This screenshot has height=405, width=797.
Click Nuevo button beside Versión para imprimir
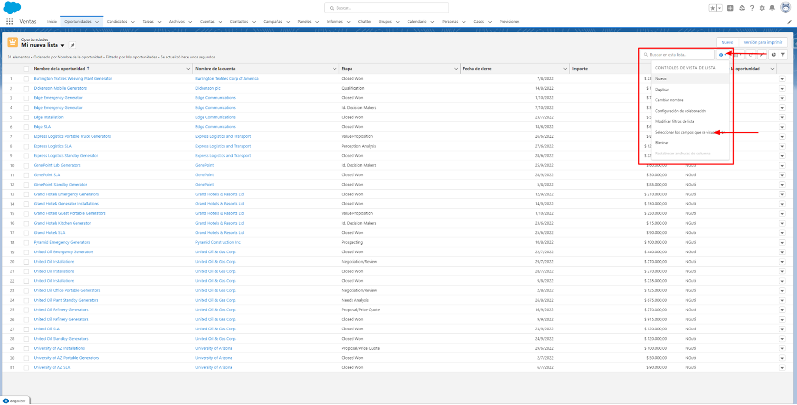tap(727, 42)
